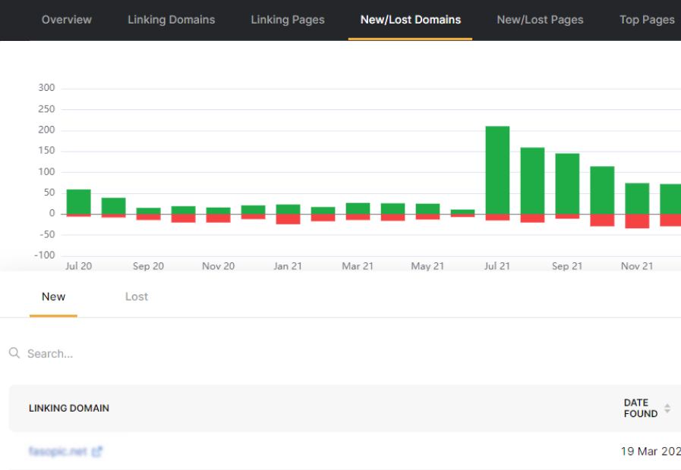The width and height of the screenshot is (681, 470).
Task: Click the external link icon beside domain
Action: point(97,451)
